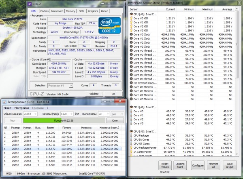This screenshot has height=179, width=243.
Task: Open the ? help menu in LinX
Action: tap(47, 108)
